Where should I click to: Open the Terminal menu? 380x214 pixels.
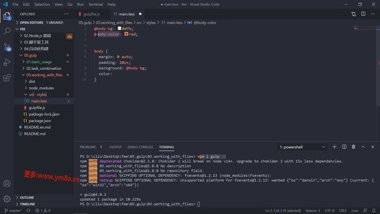point(96,4)
